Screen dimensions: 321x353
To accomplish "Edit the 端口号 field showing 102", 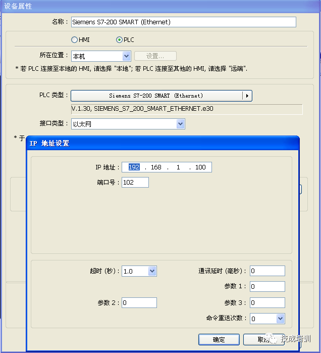I will 135,183.
